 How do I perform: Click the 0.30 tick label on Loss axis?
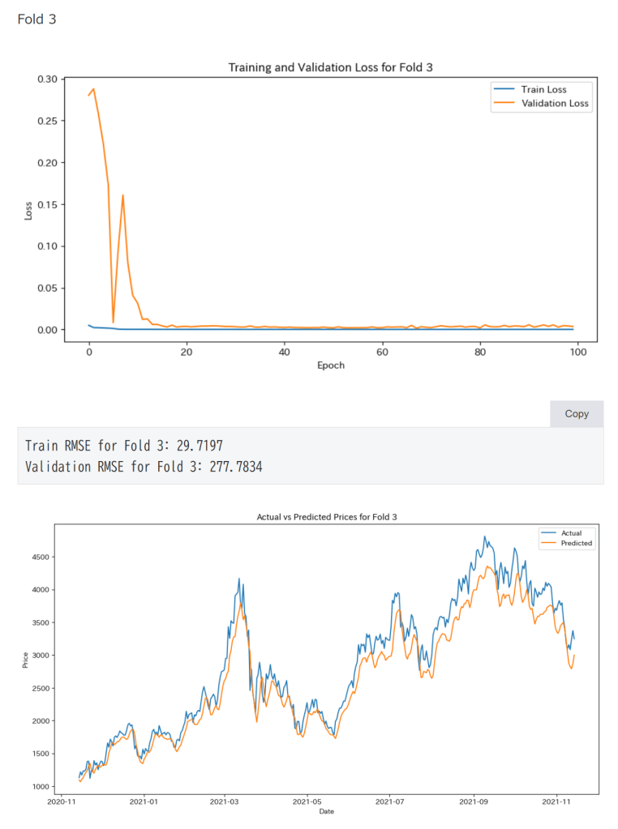click(47, 79)
